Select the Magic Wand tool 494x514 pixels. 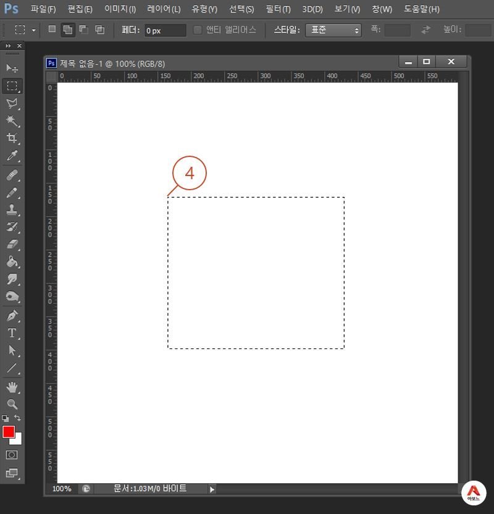(12, 121)
